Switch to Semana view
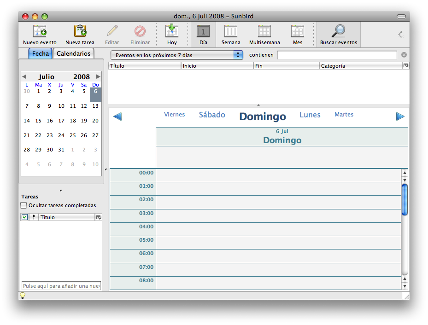 pyautogui.click(x=231, y=35)
